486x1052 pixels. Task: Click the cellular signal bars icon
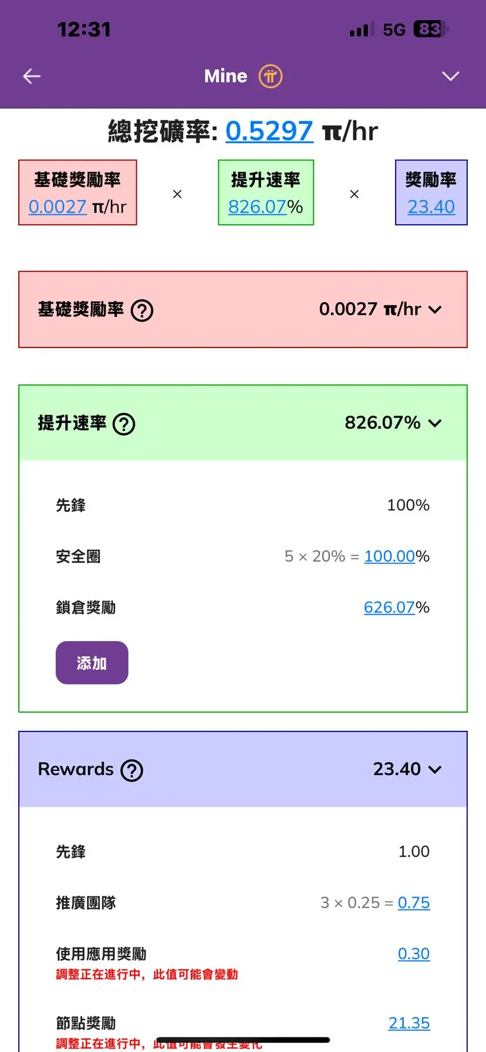click(360, 29)
